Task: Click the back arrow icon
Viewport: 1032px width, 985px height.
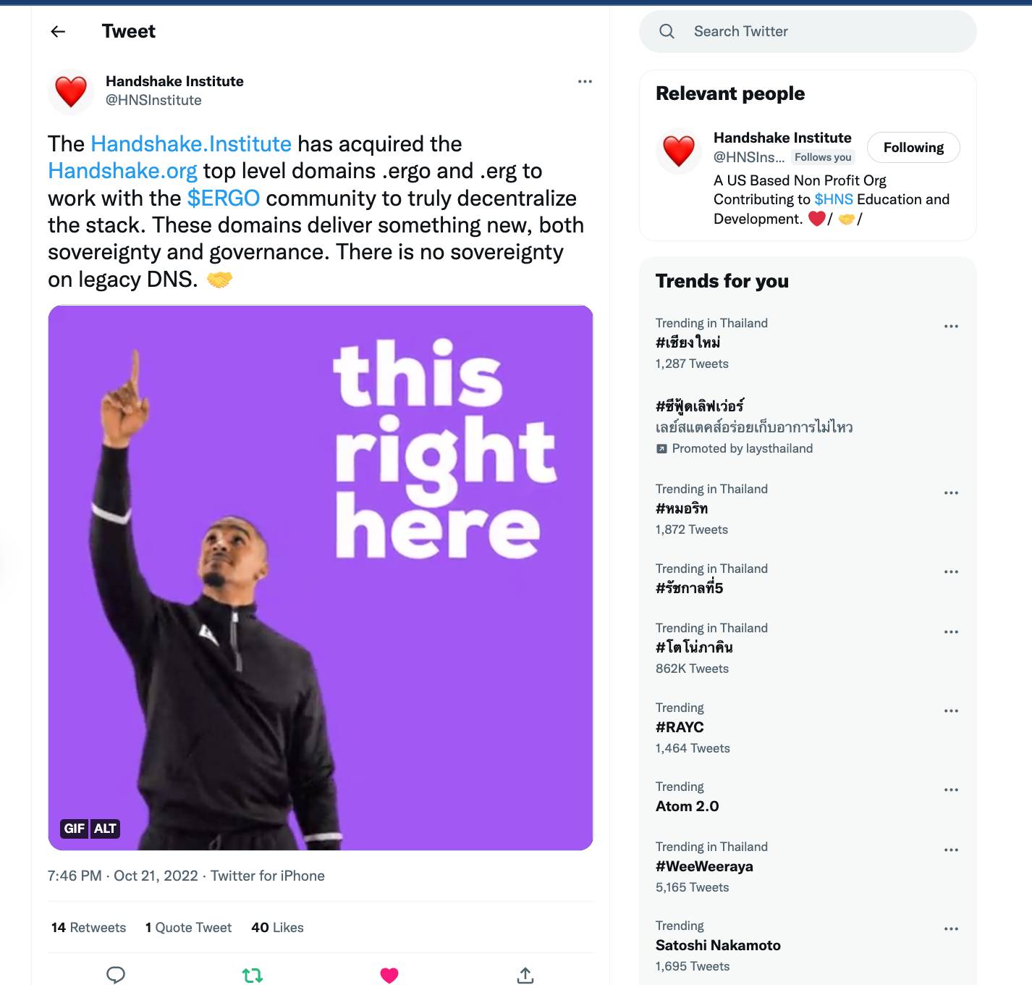Action: click(x=58, y=31)
